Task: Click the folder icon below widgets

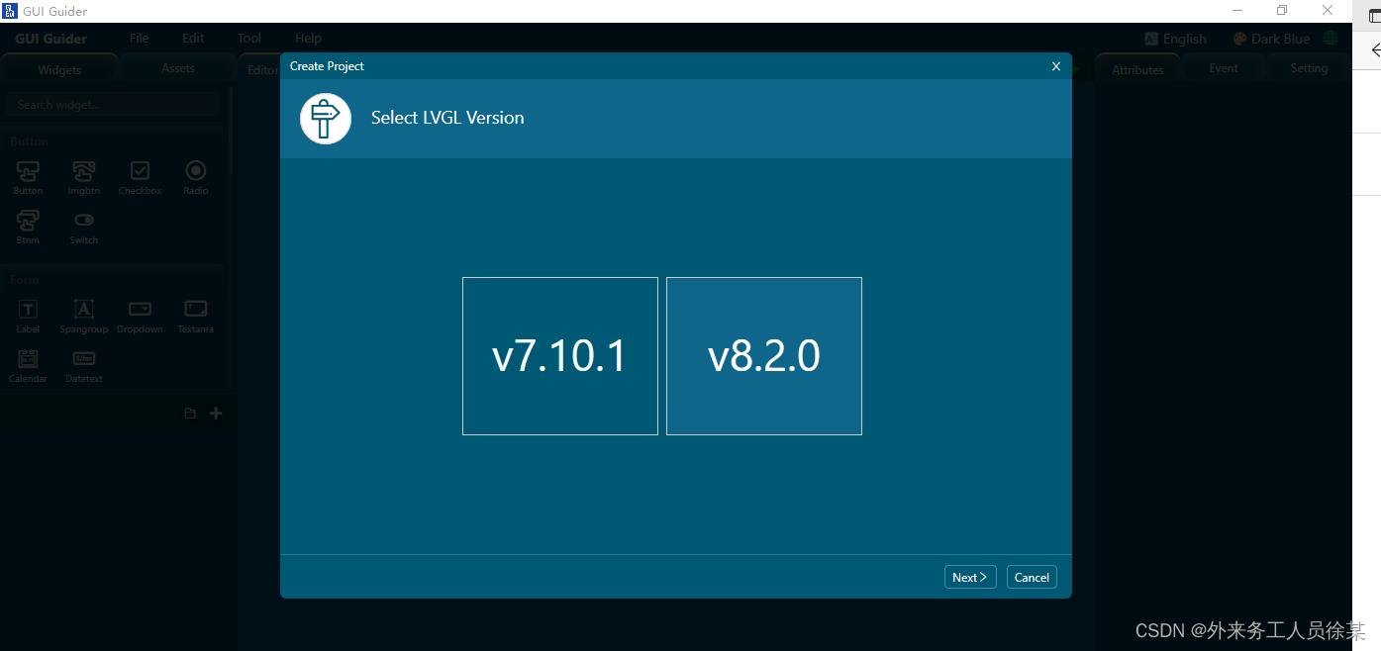Action: pos(190,414)
